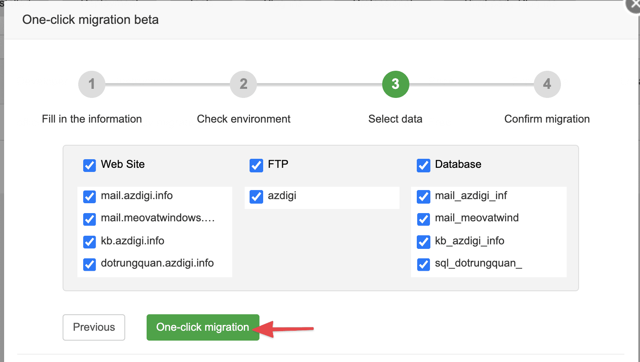
Task: Uncheck the mail.meovatwindows site
Action: coord(89,219)
